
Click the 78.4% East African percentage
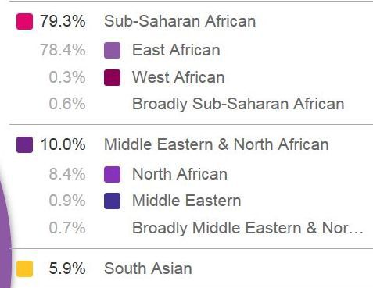click(63, 50)
